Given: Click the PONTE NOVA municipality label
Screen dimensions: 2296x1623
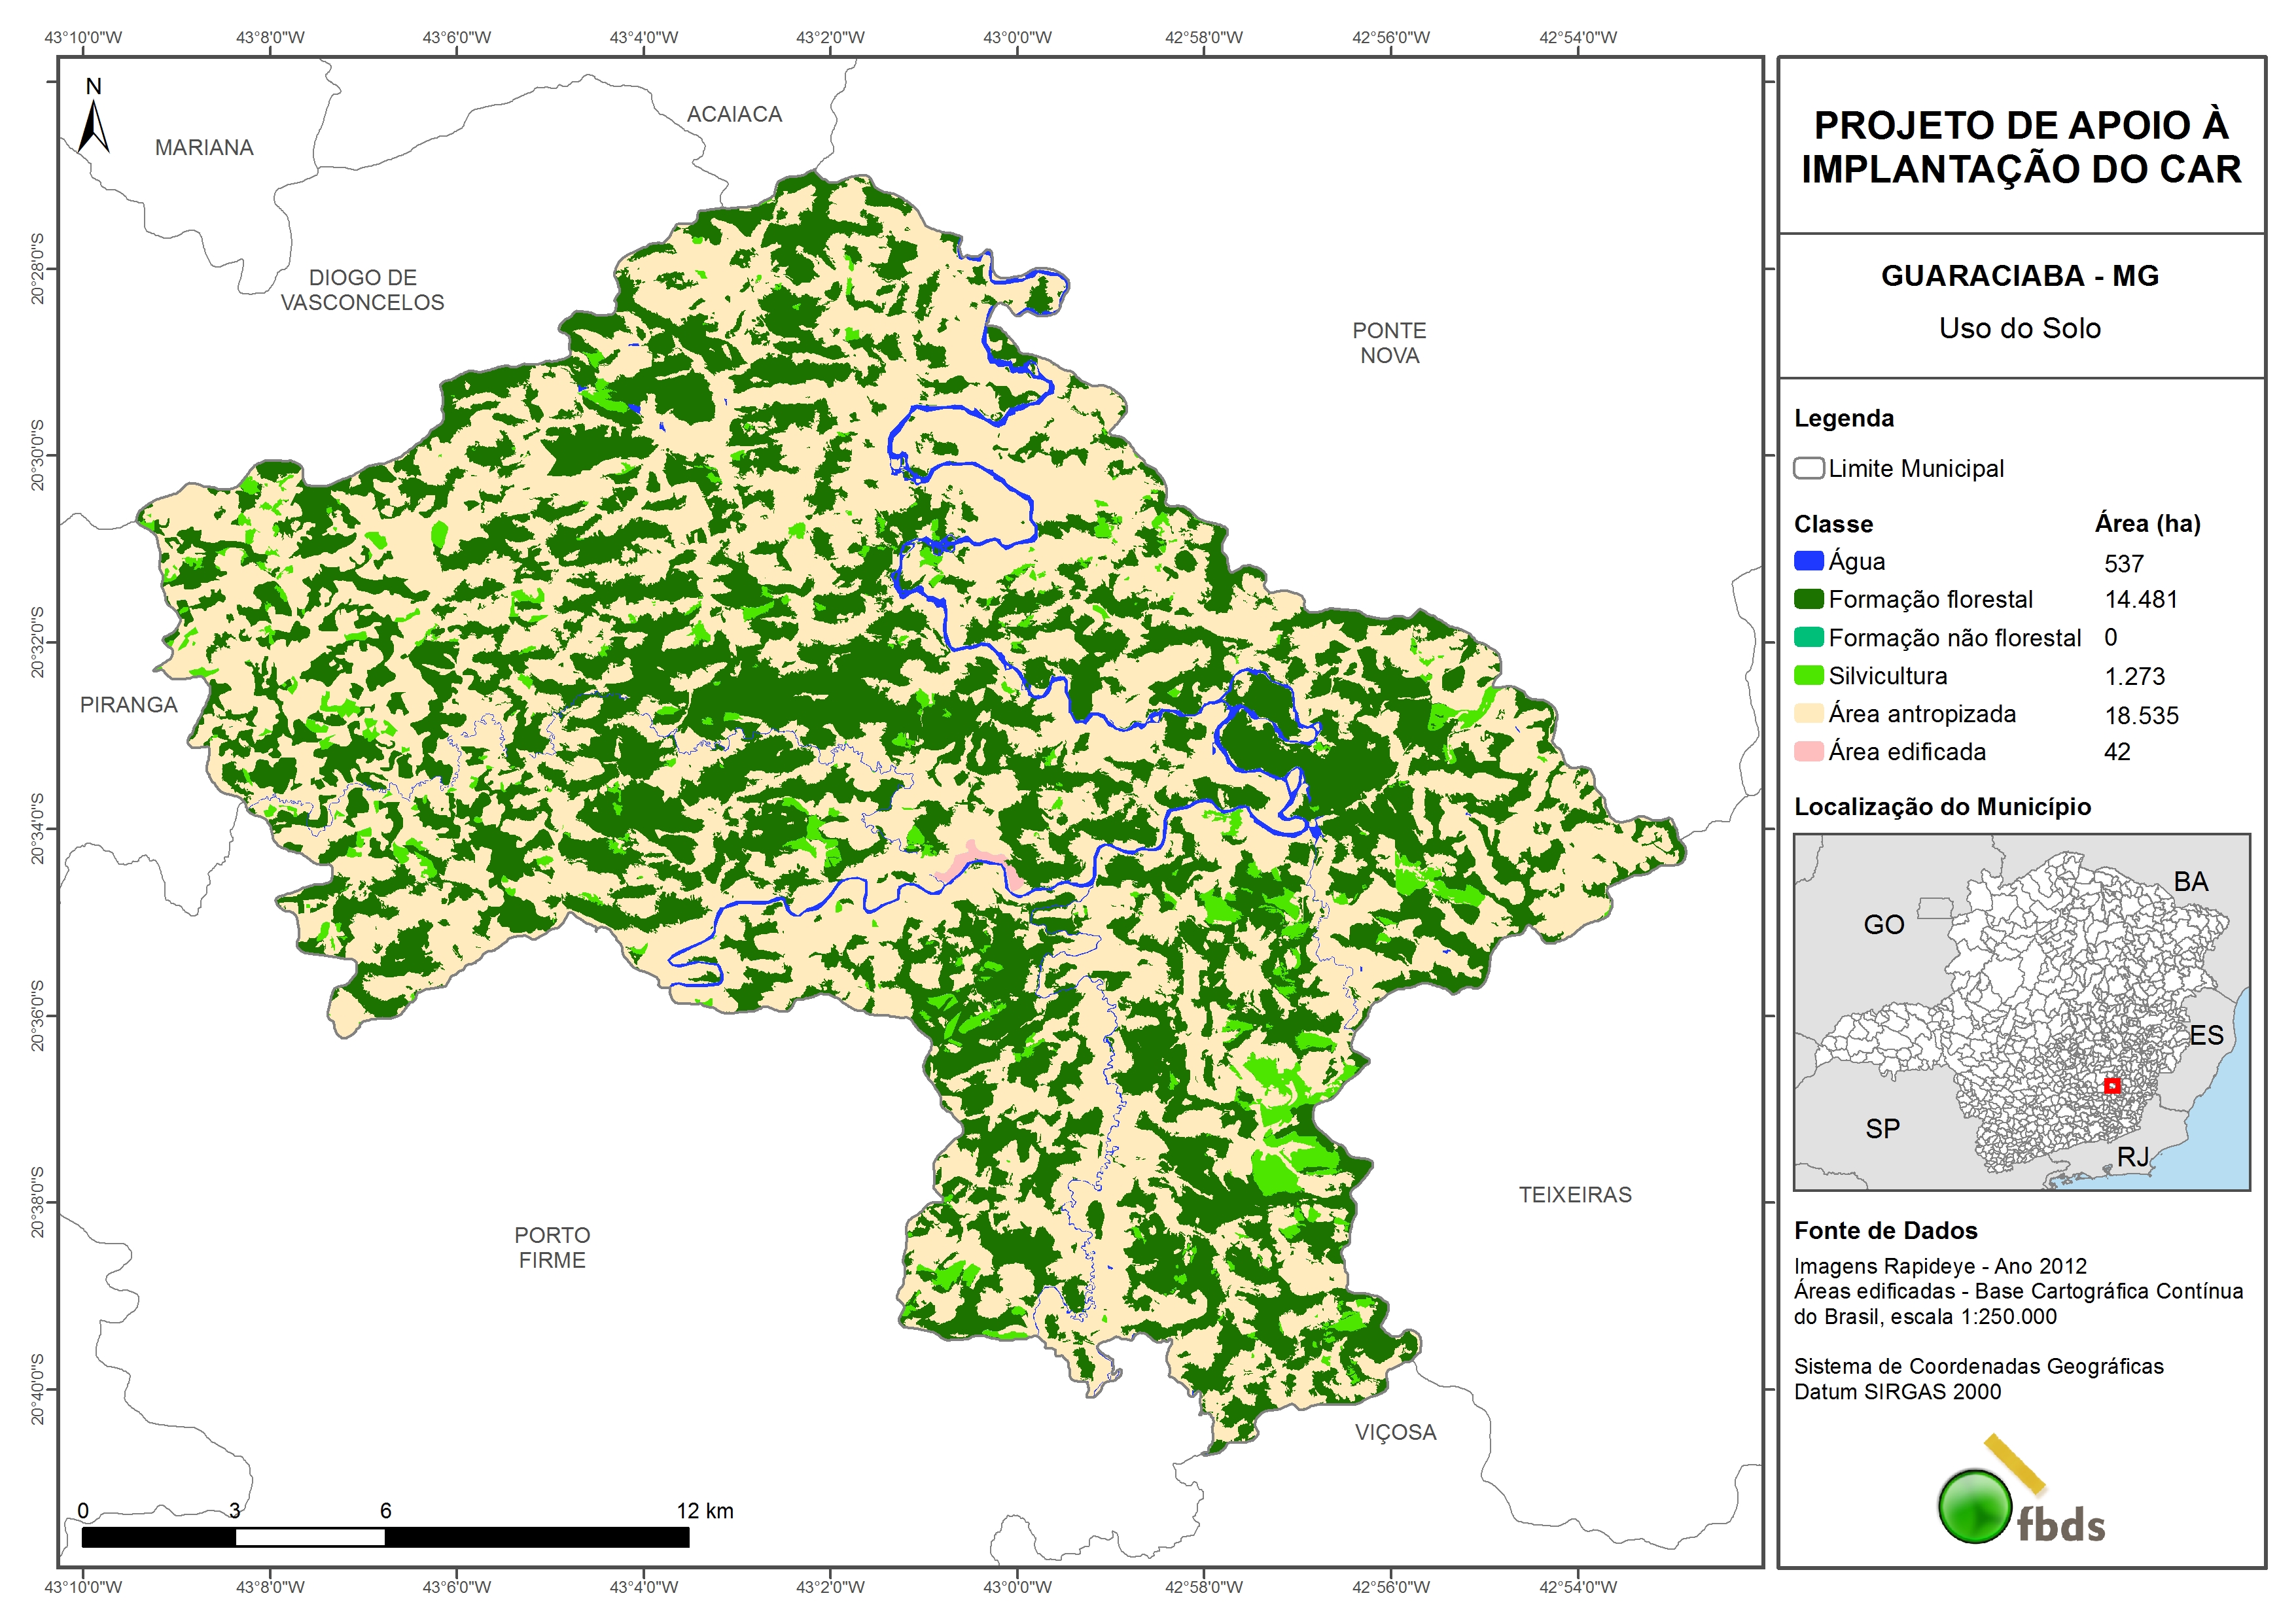Looking at the screenshot, I should (1389, 343).
